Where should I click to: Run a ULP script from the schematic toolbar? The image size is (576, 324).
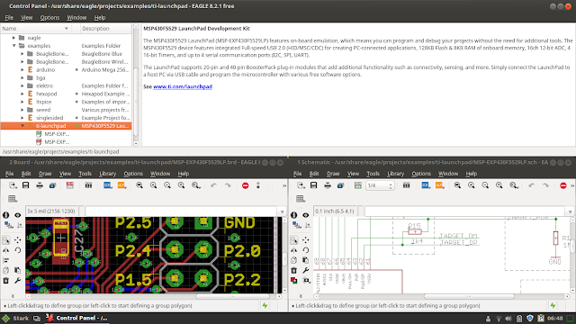[x=439, y=185]
